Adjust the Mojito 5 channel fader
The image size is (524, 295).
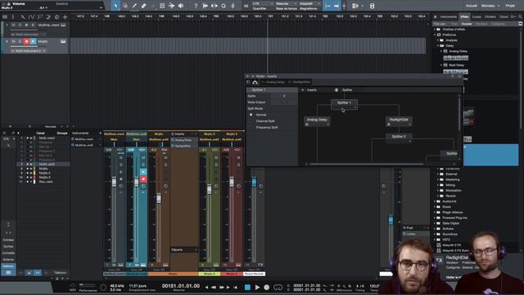click(x=232, y=182)
